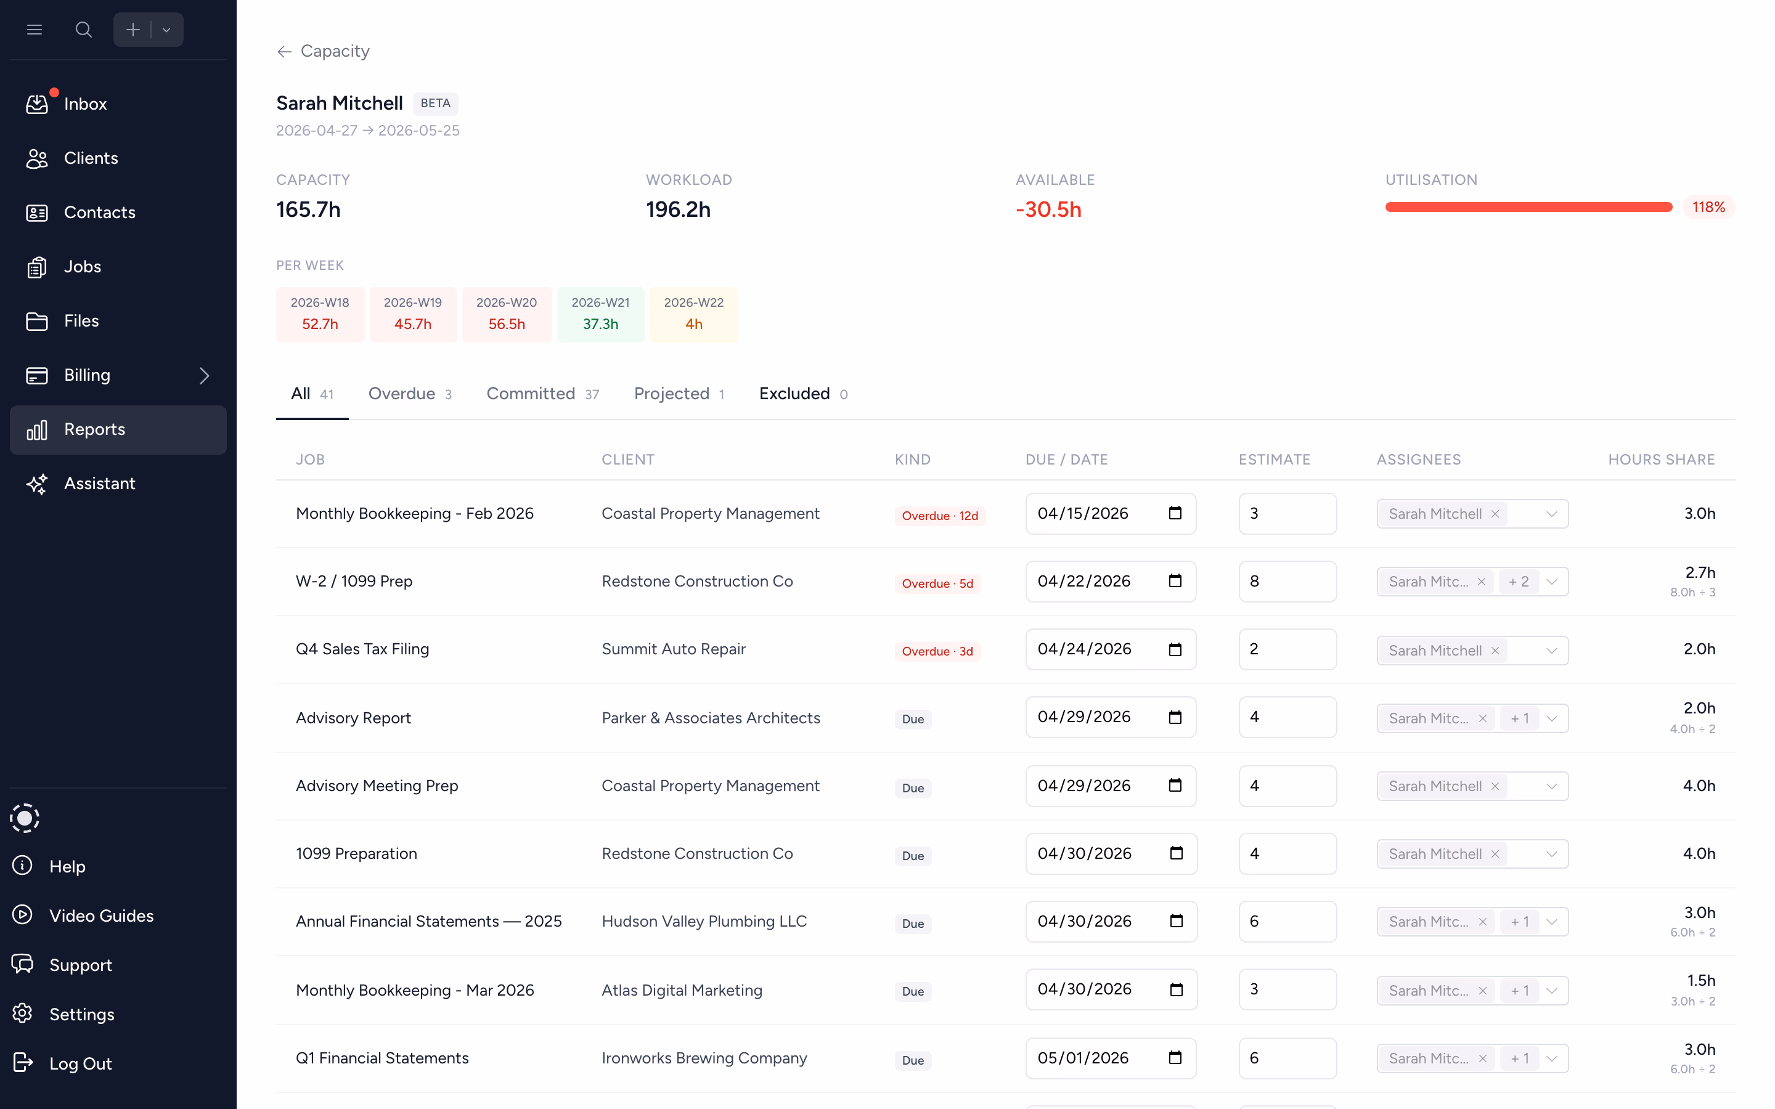
Task: Click the Jobs clipboard icon
Action: click(37, 267)
